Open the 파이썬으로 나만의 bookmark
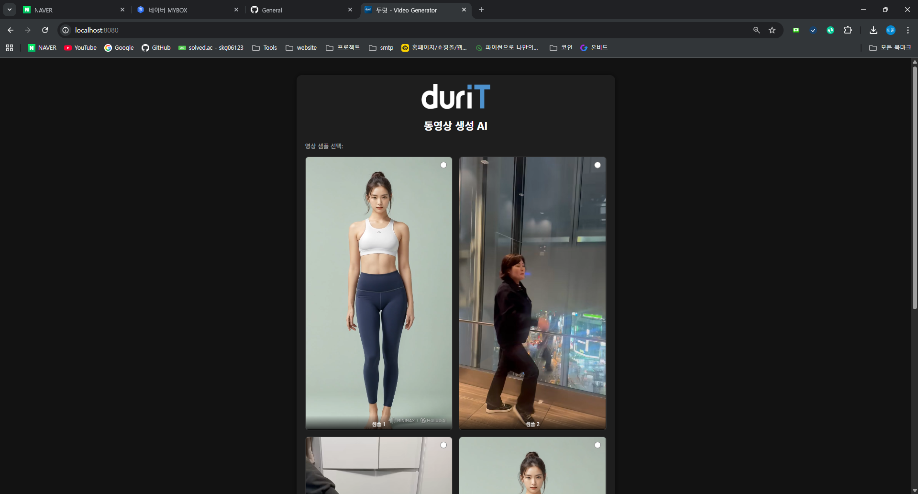This screenshot has height=494, width=918. [507, 48]
